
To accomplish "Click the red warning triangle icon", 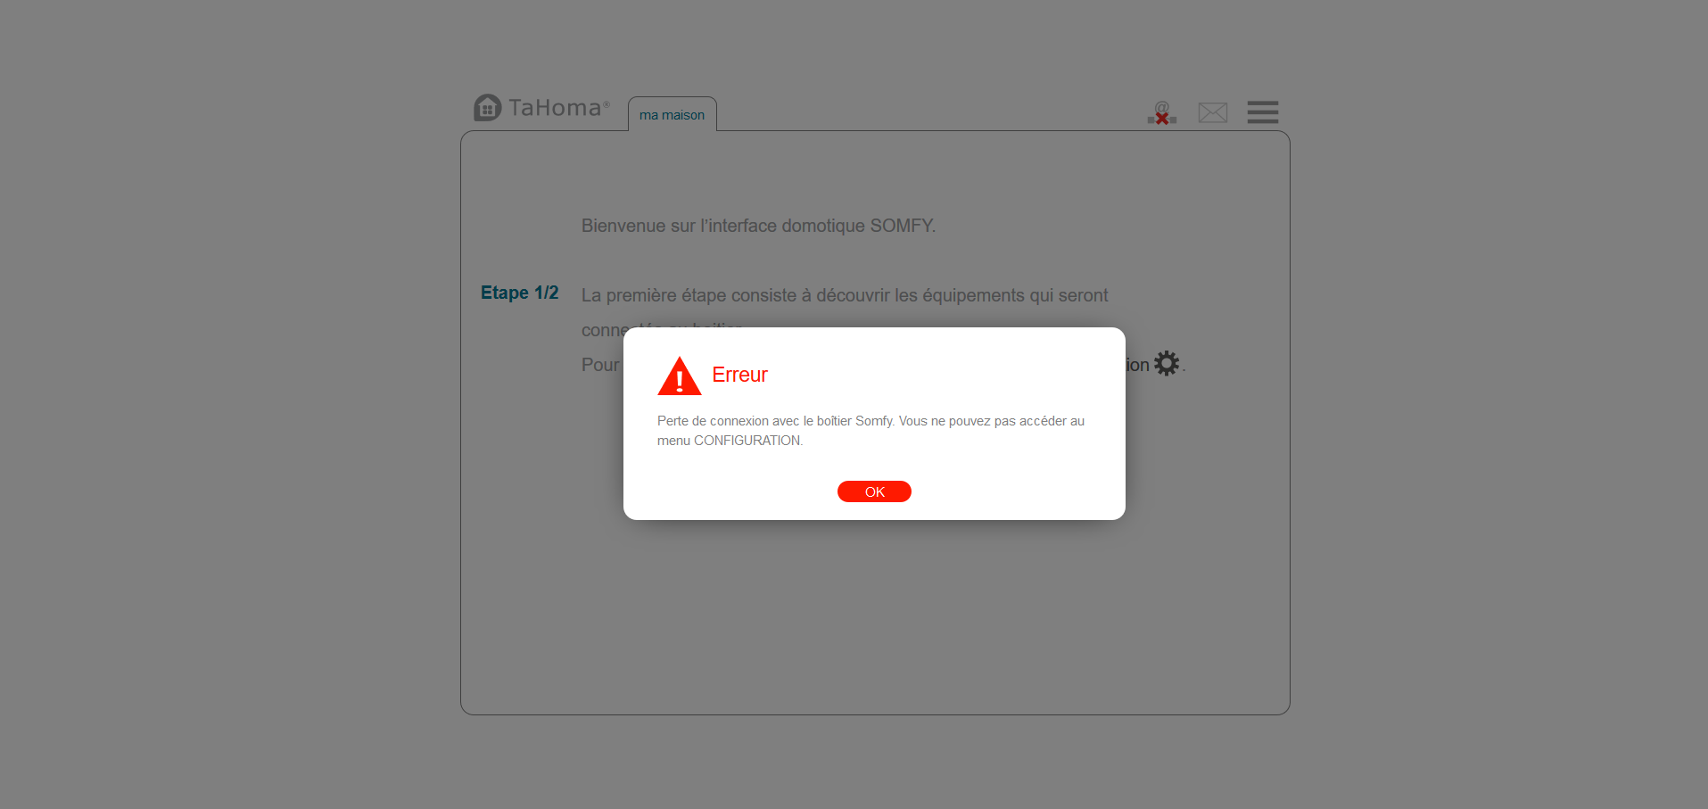I will pyautogui.click(x=680, y=376).
